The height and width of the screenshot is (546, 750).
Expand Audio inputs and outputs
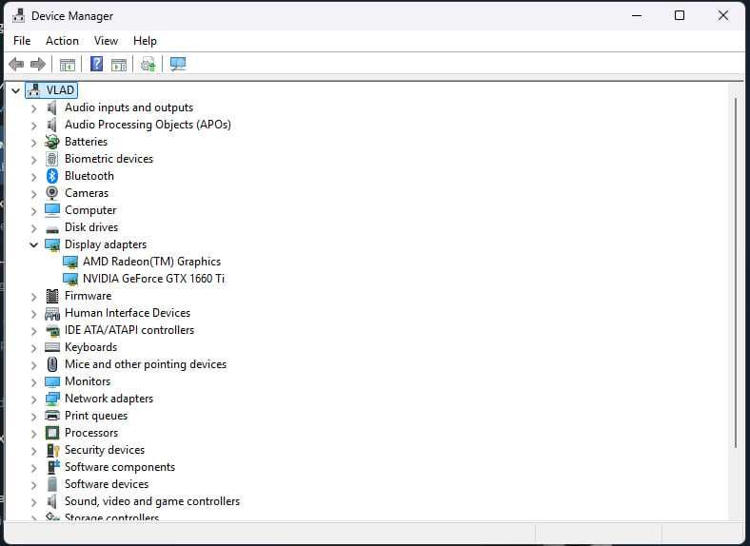pyautogui.click(x=33, y=108)
